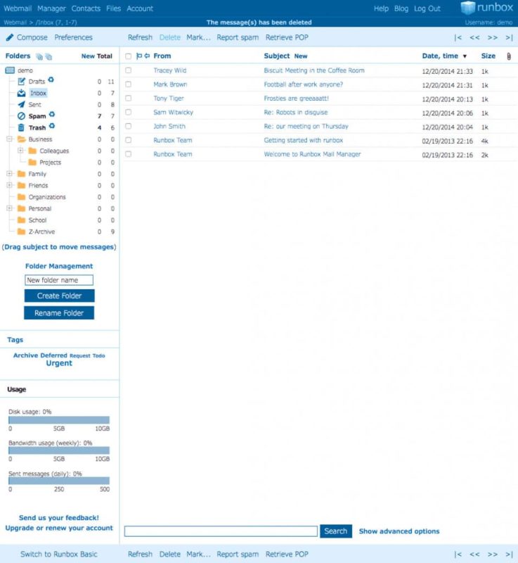Check the Welcome to Runbox Mail Manager checkbox
This screenshot has height=563, width=518.
(x=129, y=154)
